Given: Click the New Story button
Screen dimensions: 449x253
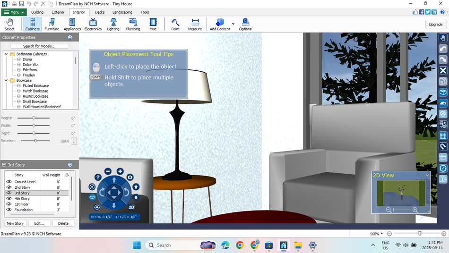Looking at the screenshot, I should tap(15, 223).
